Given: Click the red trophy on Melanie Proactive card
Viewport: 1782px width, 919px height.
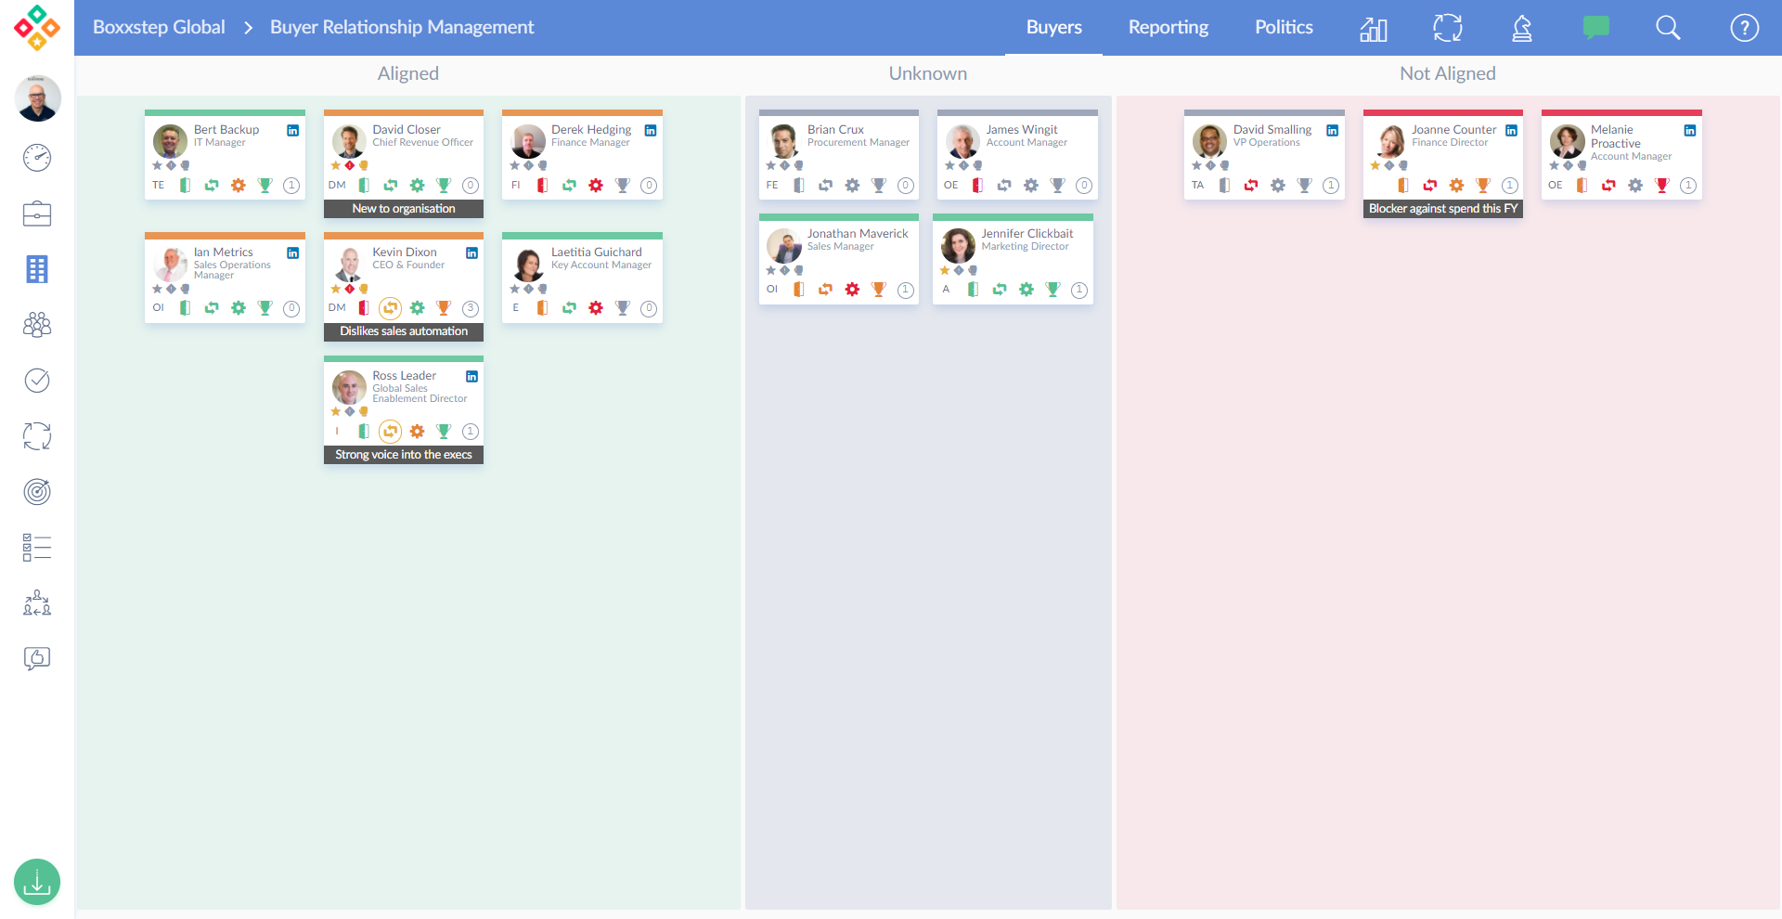Looking at the screenshot, I should [1661, 186].
